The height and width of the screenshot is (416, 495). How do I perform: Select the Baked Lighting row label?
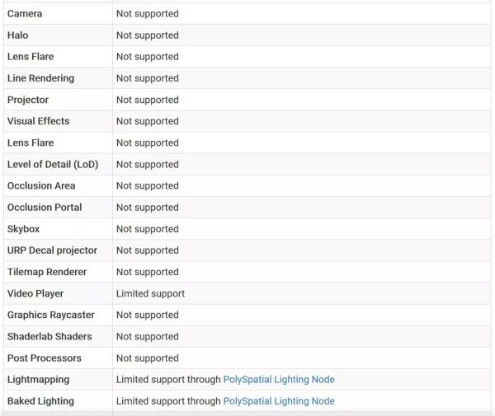[x=40, y=401]
